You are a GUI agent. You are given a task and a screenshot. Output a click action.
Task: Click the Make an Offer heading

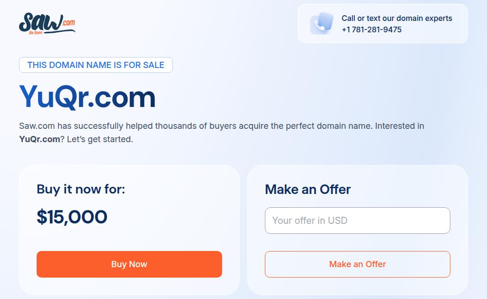pyautogui.click(x=308, y=189)
